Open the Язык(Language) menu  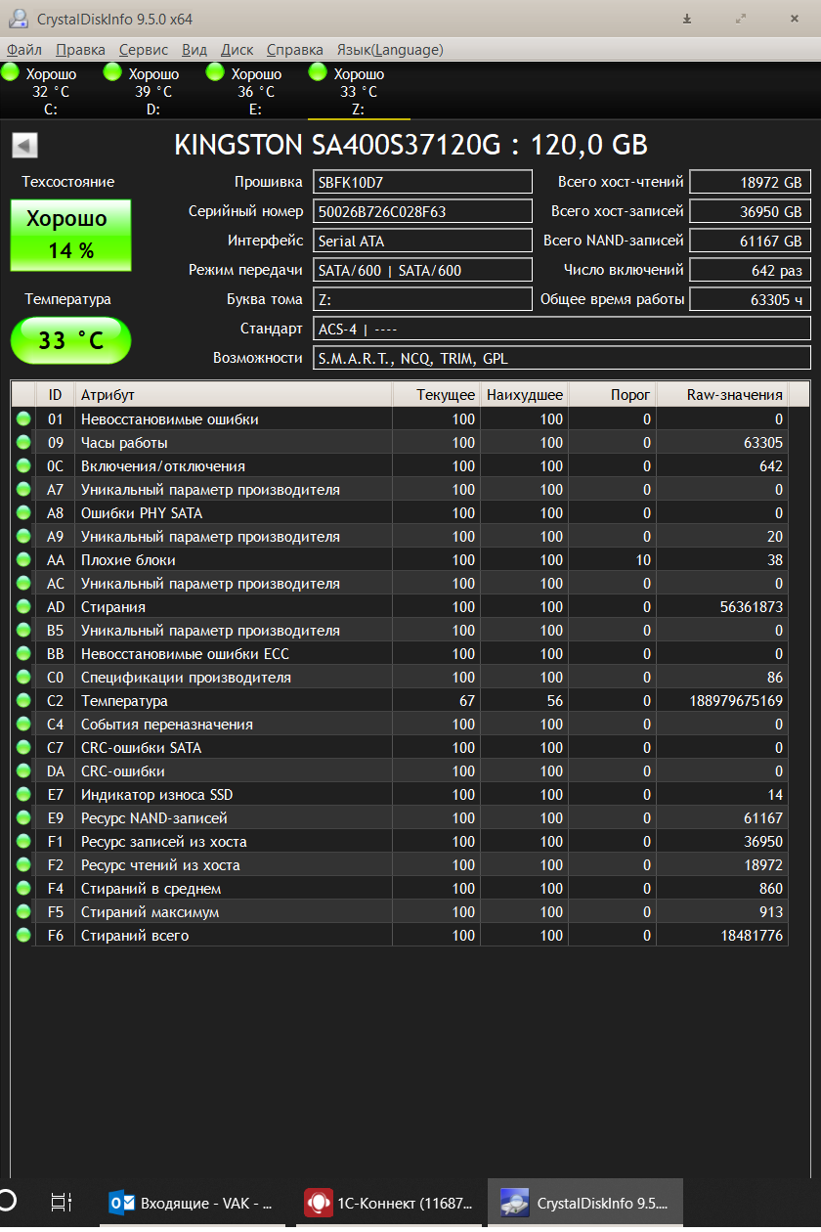389,50
